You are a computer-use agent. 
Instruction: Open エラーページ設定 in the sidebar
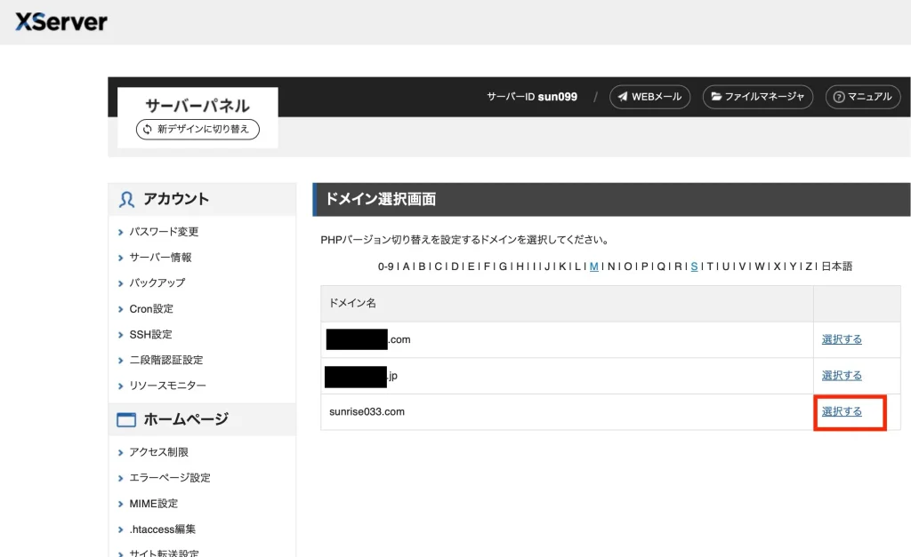(x=170, y=478)
